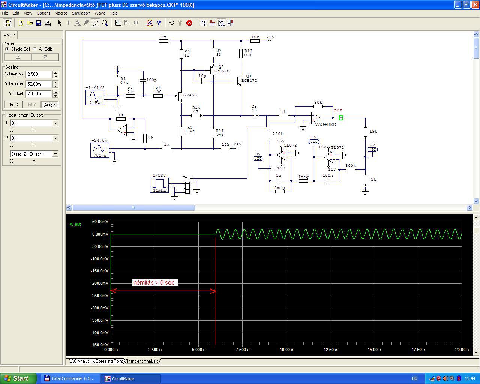480x384 pixels.
Task: Click the schematic horizontal scrollbar thumb
Action: 133,208
